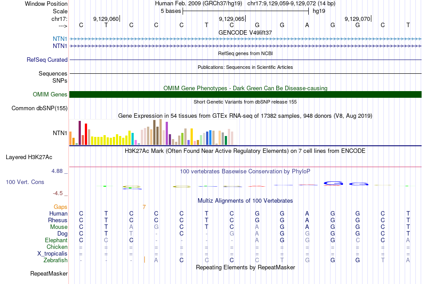Viewport: 422px width, 284px height.
Task: Click the Basewise Conservation by PhyloP title
Action: click(x=245, y=171)
